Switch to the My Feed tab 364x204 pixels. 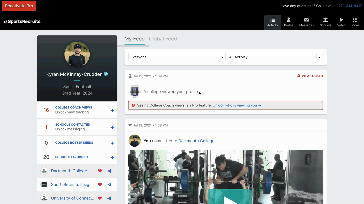[x=134, y=39]
